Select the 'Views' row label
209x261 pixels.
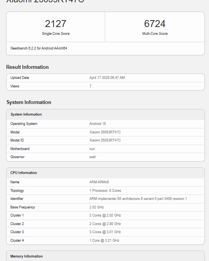15,86
